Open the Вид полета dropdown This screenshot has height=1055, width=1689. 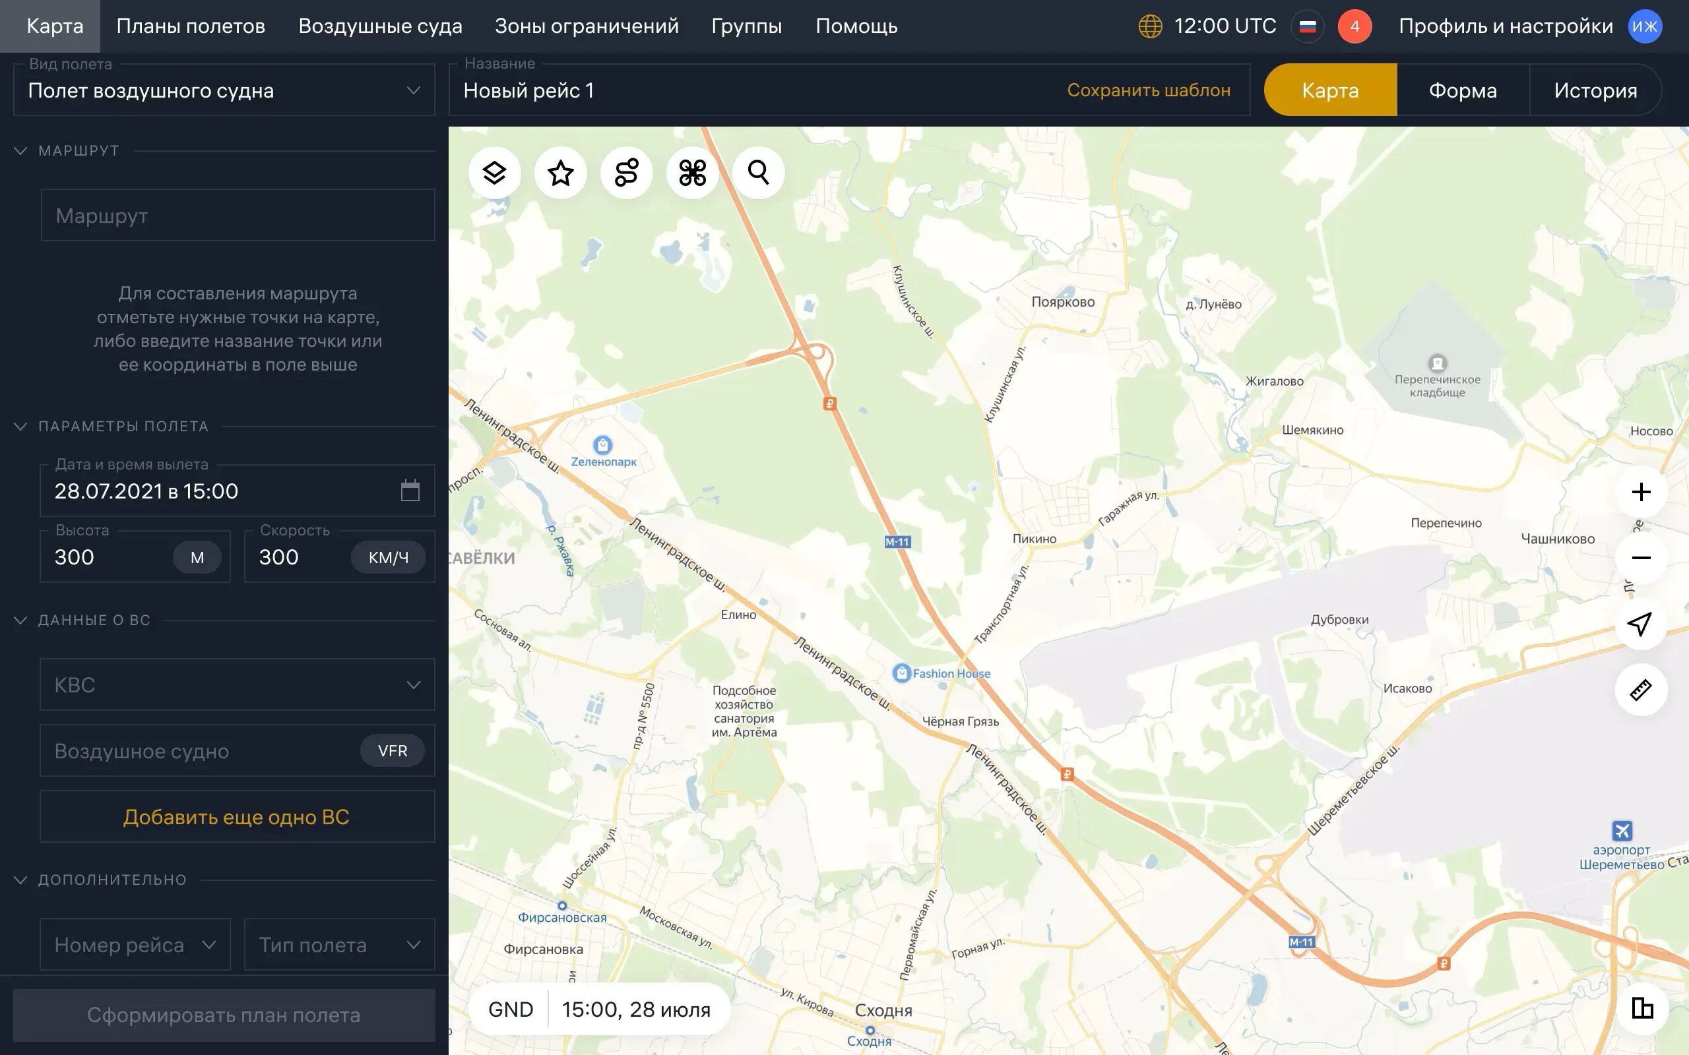click(224, 91)
